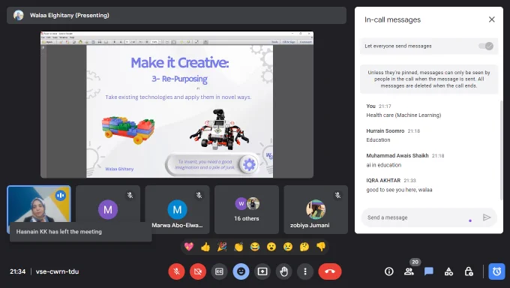Viewport: 510px width, 288px height.
Task: Open the send reaction emoji button
Action: click(241, 271)
